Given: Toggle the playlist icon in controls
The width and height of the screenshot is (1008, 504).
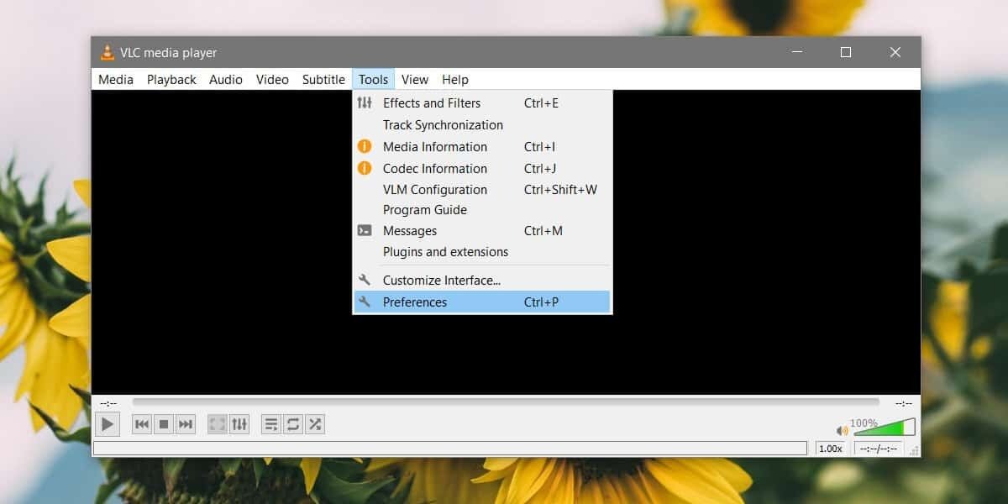Looking at the screenshot, I should coord(270,424).
